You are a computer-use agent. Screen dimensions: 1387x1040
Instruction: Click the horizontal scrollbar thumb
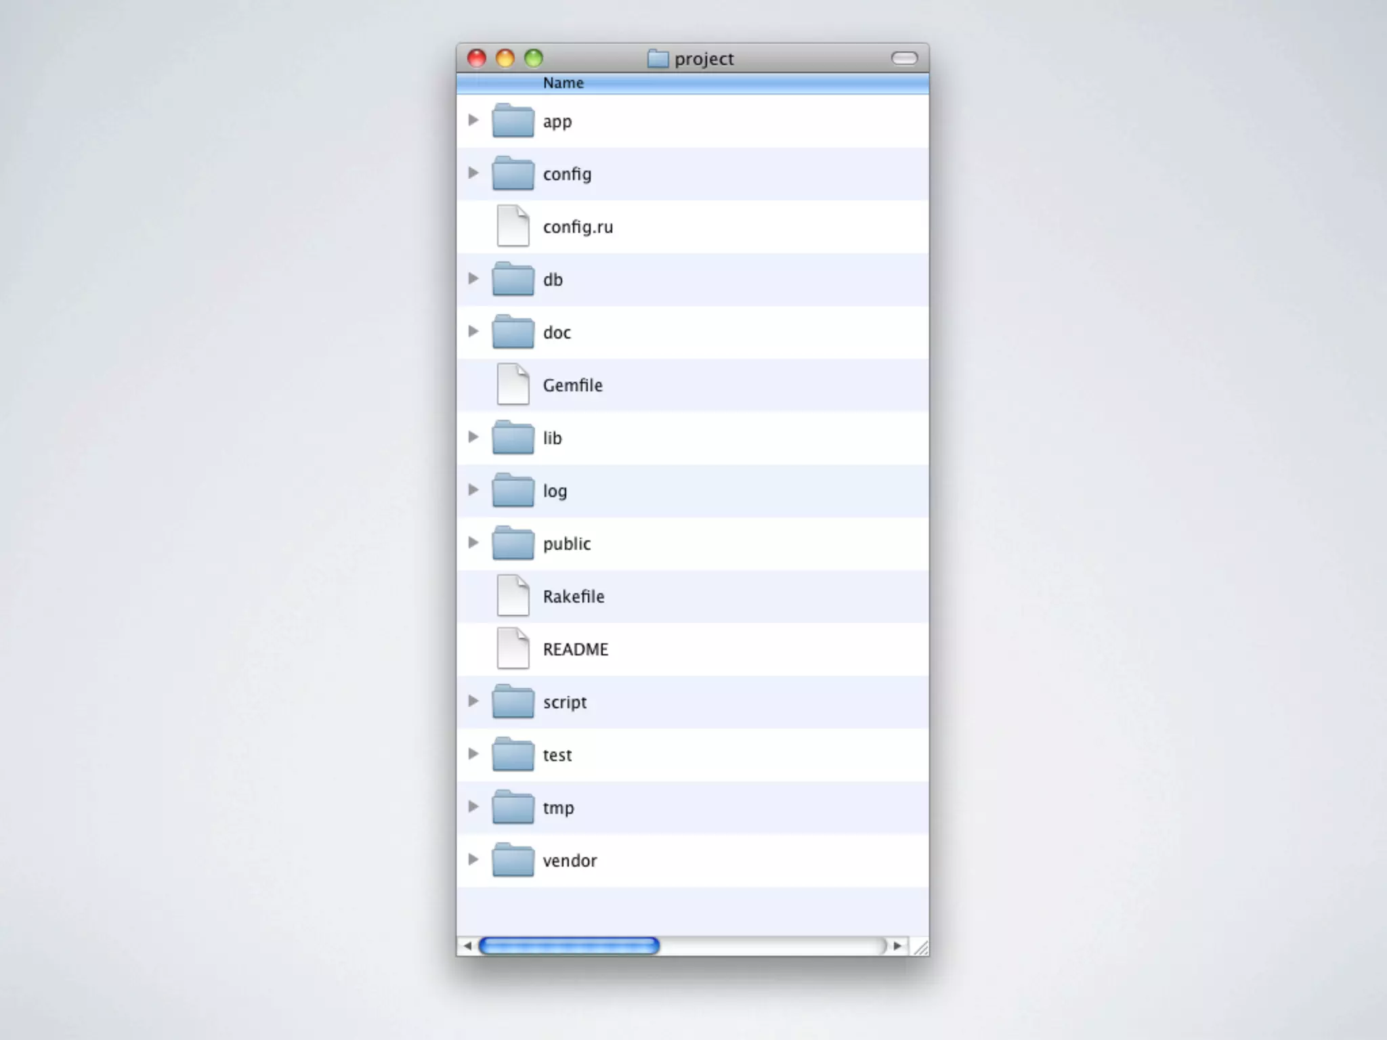coord(569,946)
